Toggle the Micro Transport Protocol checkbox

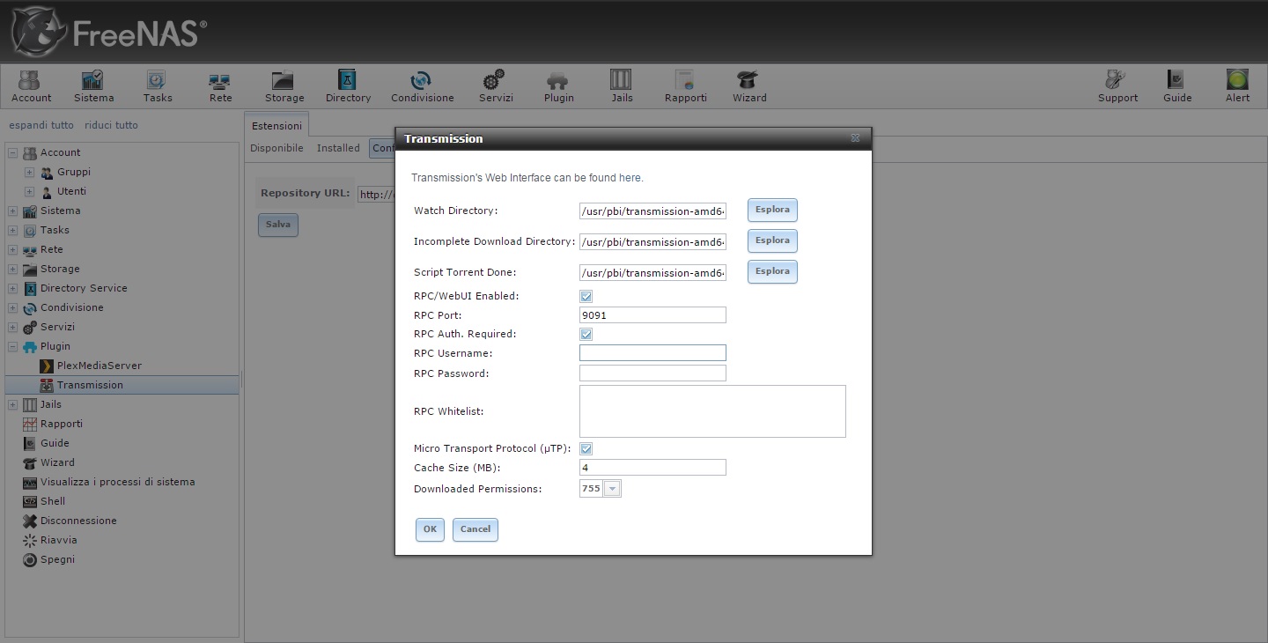(586, 449)
